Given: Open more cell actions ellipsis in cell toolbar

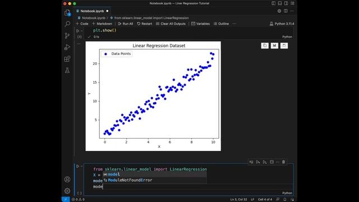Looking at the screenshot, I should coord(278,162).
